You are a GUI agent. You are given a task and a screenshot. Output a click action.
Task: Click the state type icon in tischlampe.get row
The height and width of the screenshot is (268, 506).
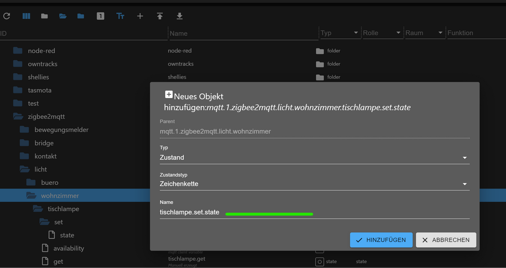[320, 262]
